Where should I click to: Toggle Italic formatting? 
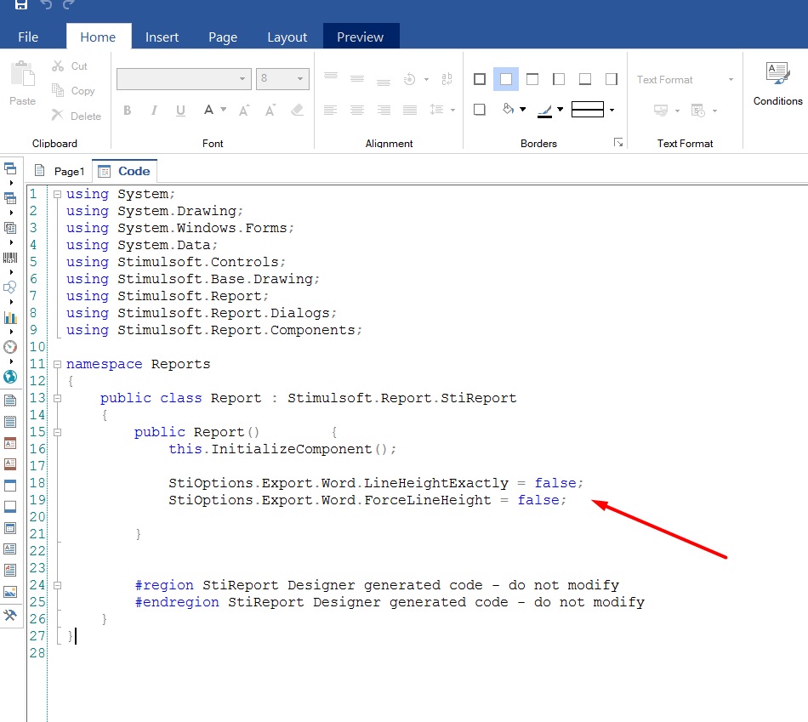154,111
